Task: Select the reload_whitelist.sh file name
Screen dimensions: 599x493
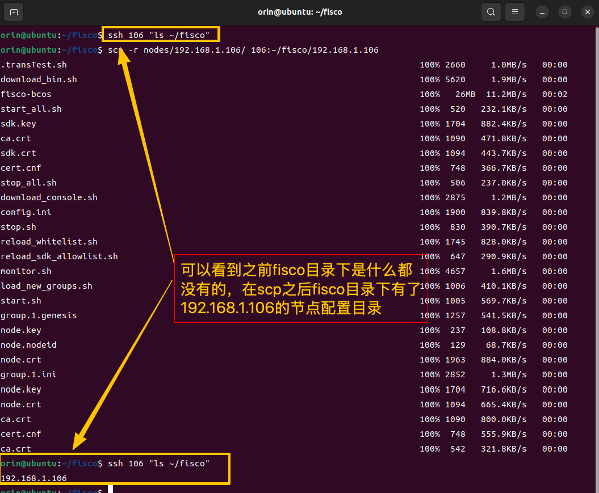Action: [49, 242]
